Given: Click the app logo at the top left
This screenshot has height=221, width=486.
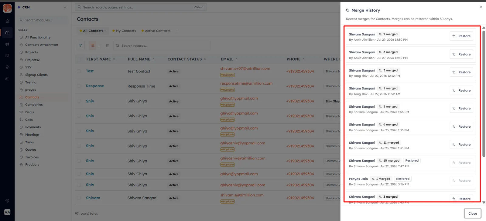Looking at the screenshot, I should tap(7, 8).
